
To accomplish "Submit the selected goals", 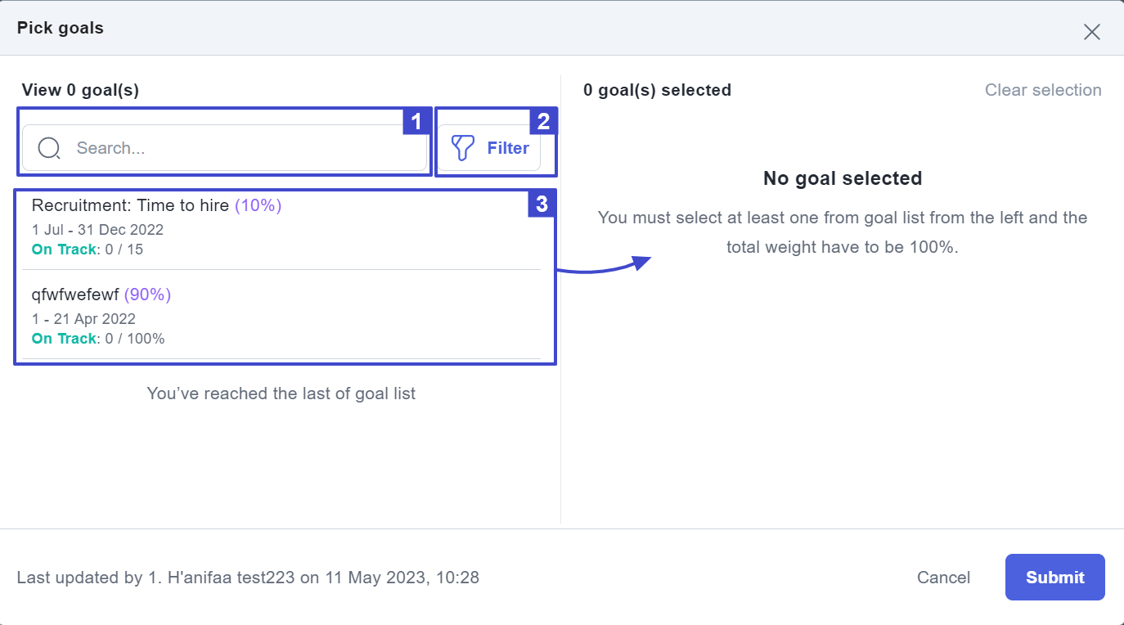I will click(x=1055, y=578).
